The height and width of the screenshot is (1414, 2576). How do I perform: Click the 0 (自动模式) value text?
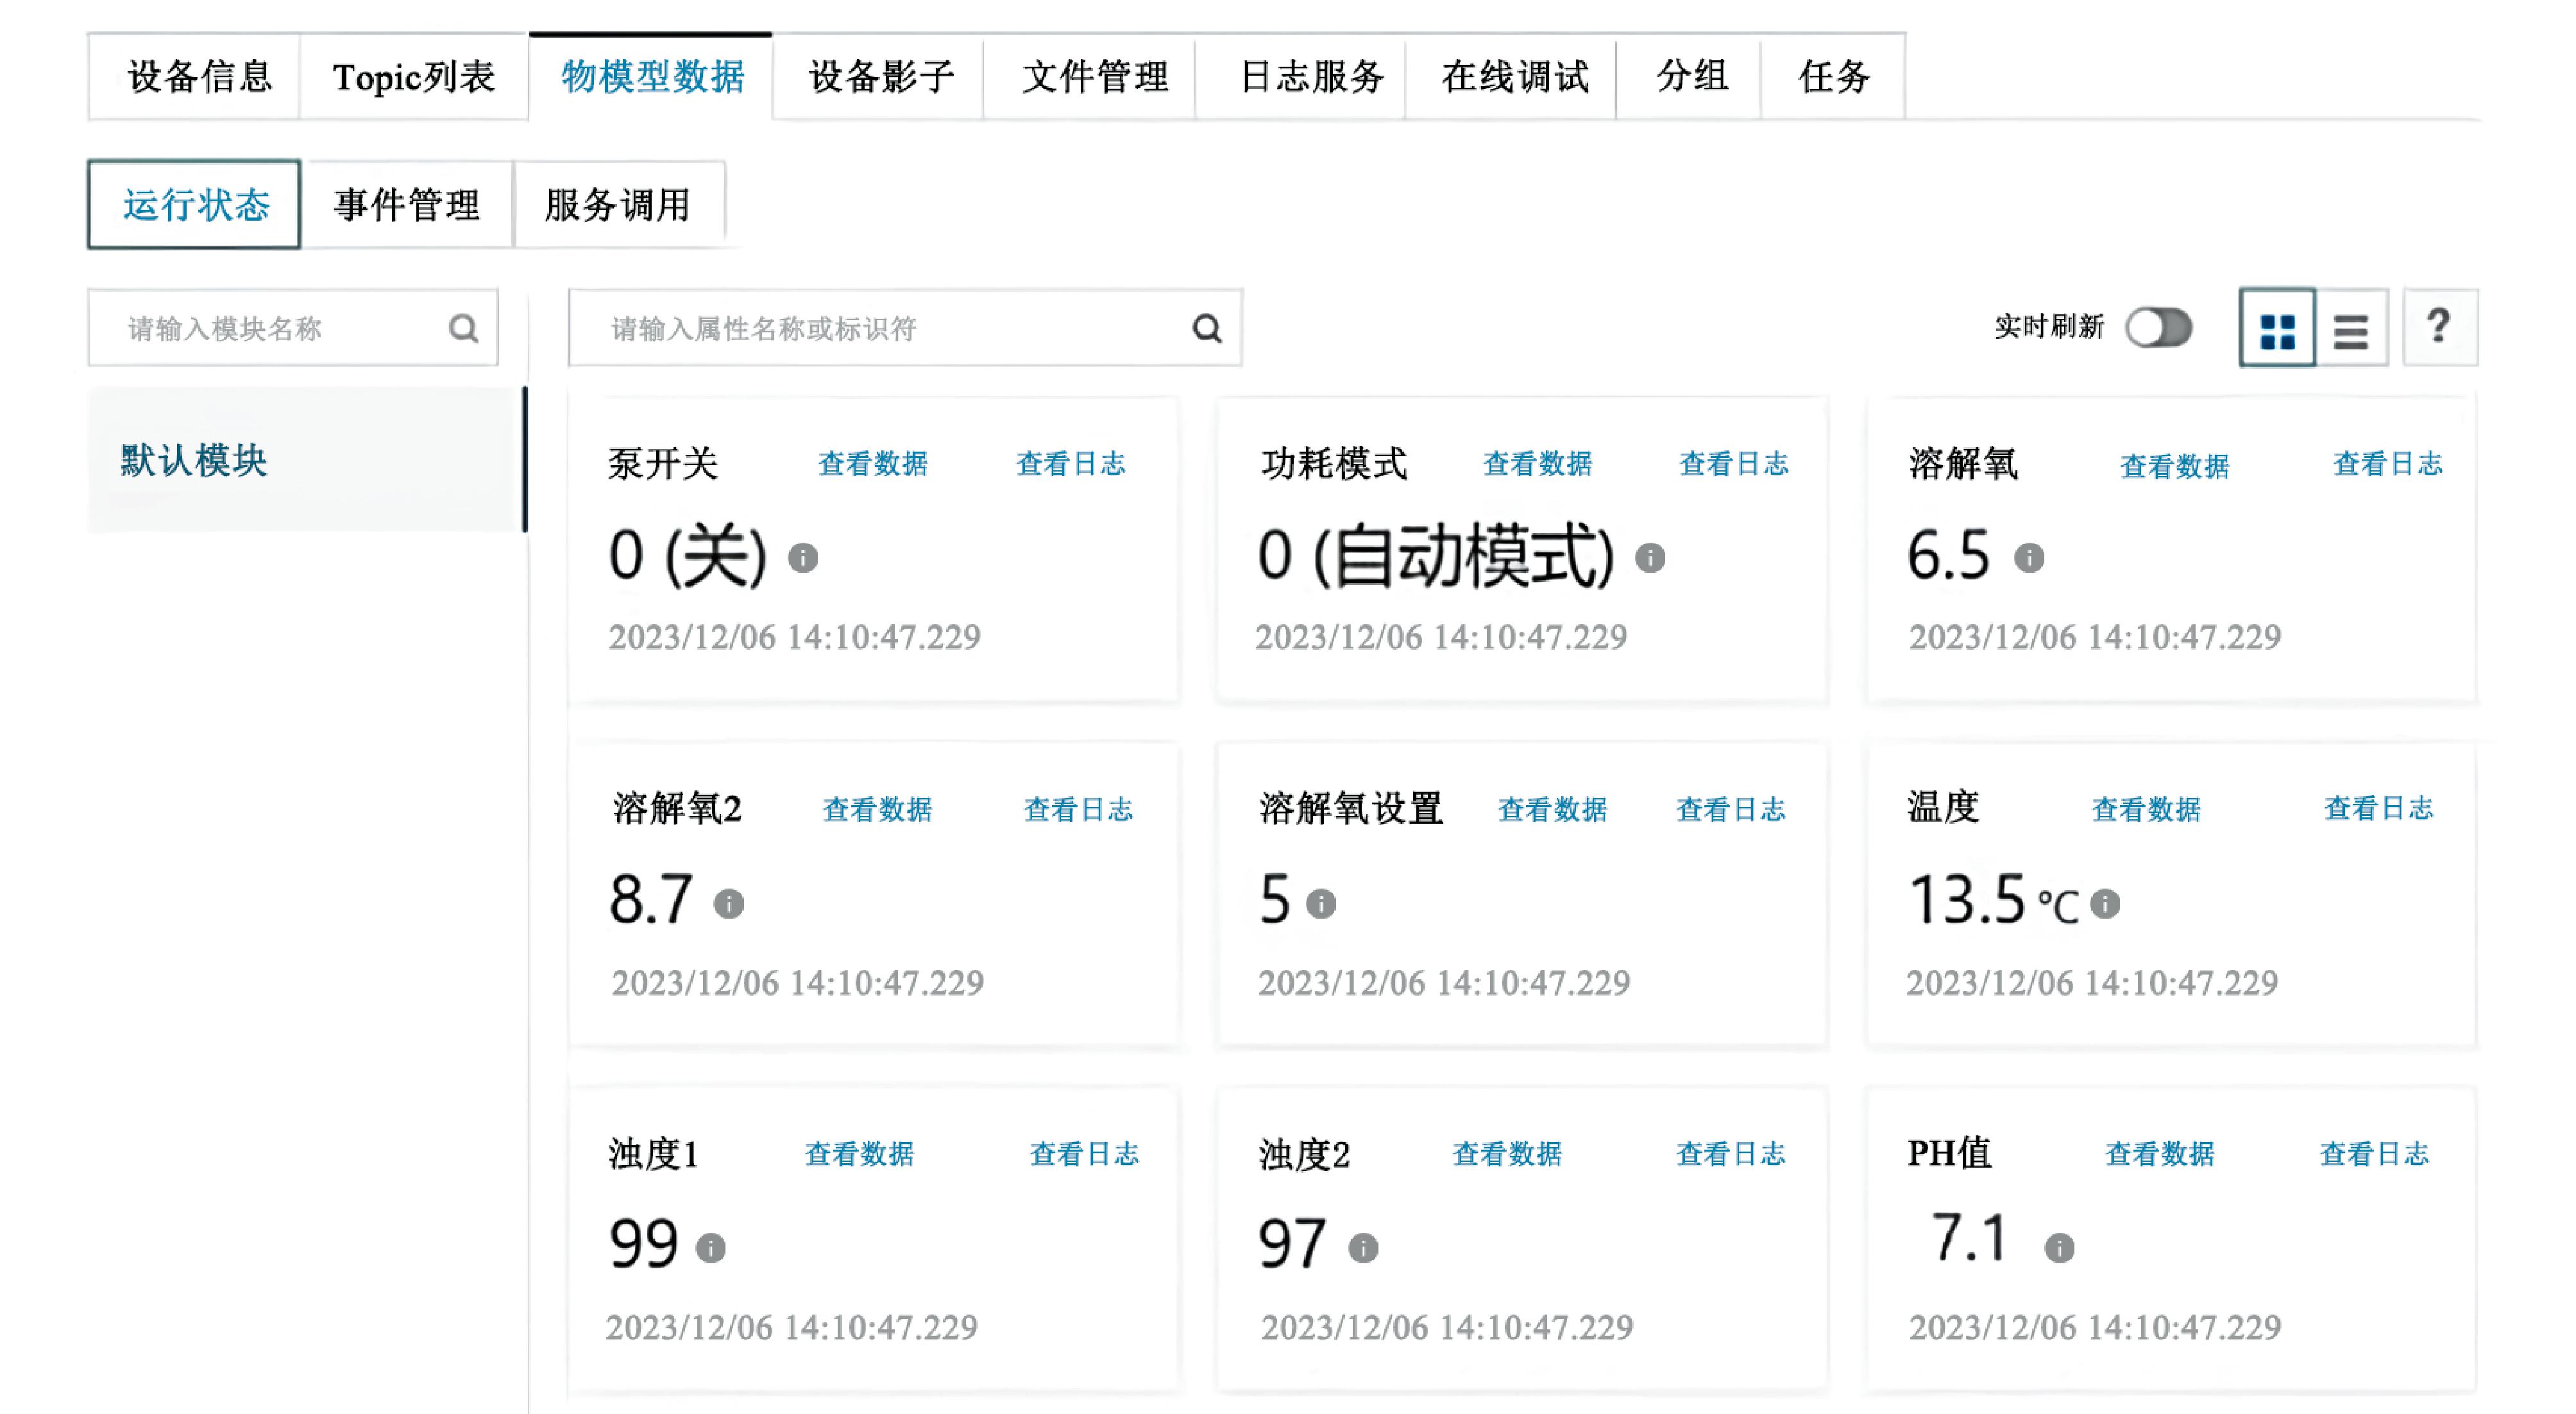click(1436, 556)
